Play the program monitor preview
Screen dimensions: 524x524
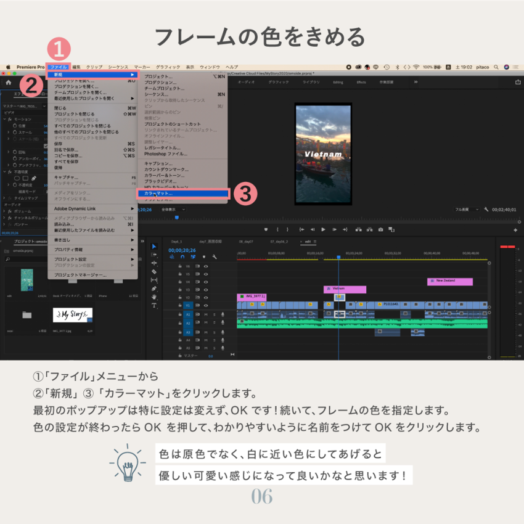tap(323, 229)
